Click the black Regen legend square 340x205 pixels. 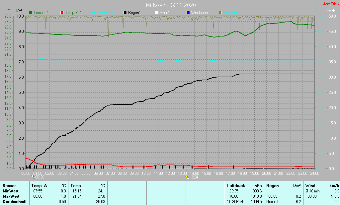click(125, 13)
